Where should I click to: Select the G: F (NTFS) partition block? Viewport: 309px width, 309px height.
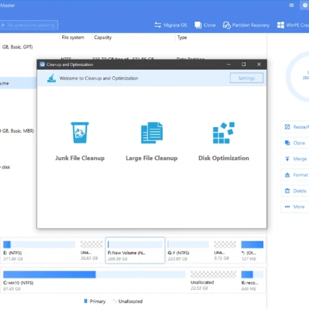(x=188, y=250)
